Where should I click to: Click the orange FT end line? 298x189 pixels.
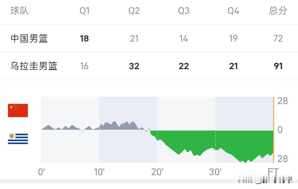tap(273, 130)
